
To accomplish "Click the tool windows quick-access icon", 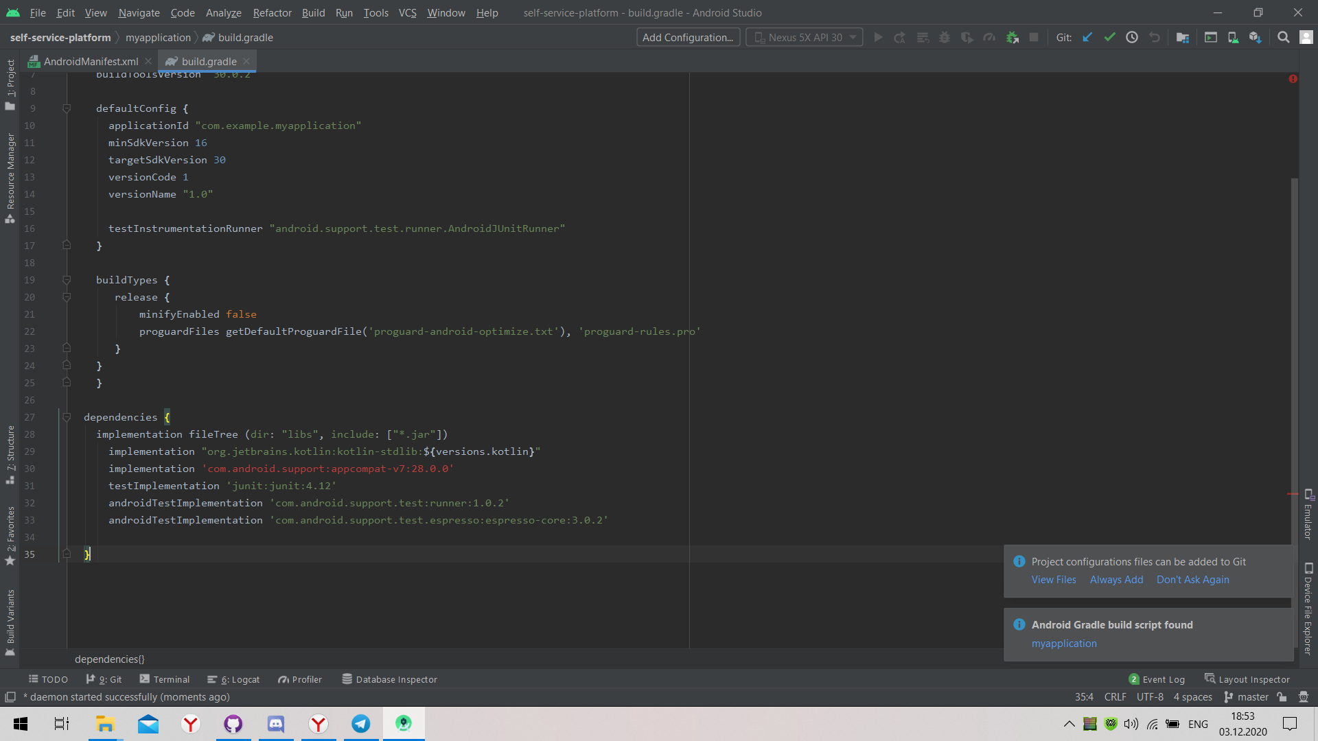I will pyautogui.click(x=10, y=697).
